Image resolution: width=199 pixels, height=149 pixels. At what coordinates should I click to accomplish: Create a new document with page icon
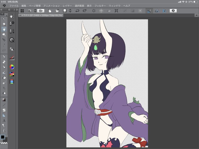click(50, 11)
